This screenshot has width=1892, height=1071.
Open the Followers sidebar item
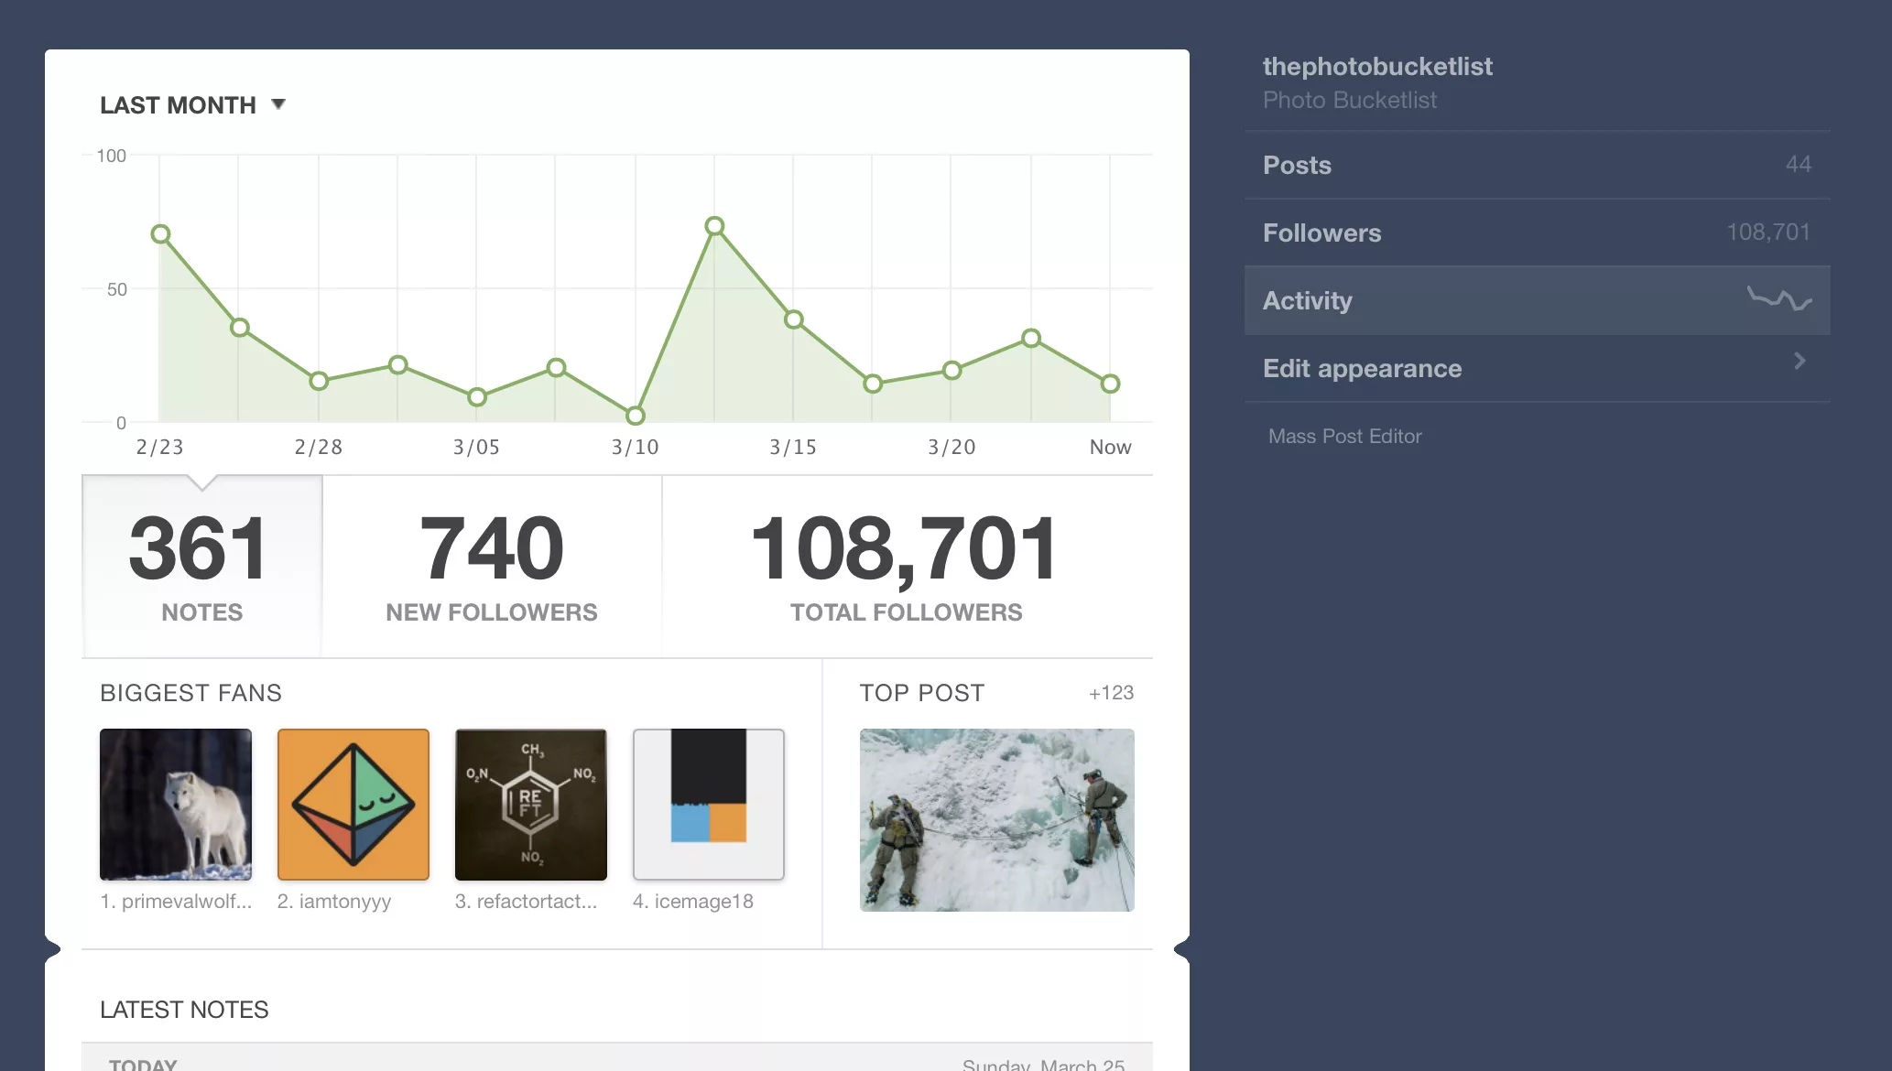tap(1537, 233)
